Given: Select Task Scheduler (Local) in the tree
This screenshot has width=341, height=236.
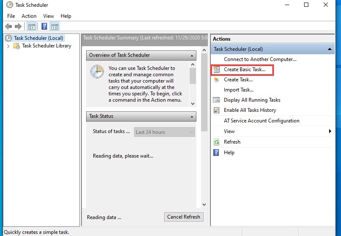Looking at the screenshot, I should pos(39,38).
